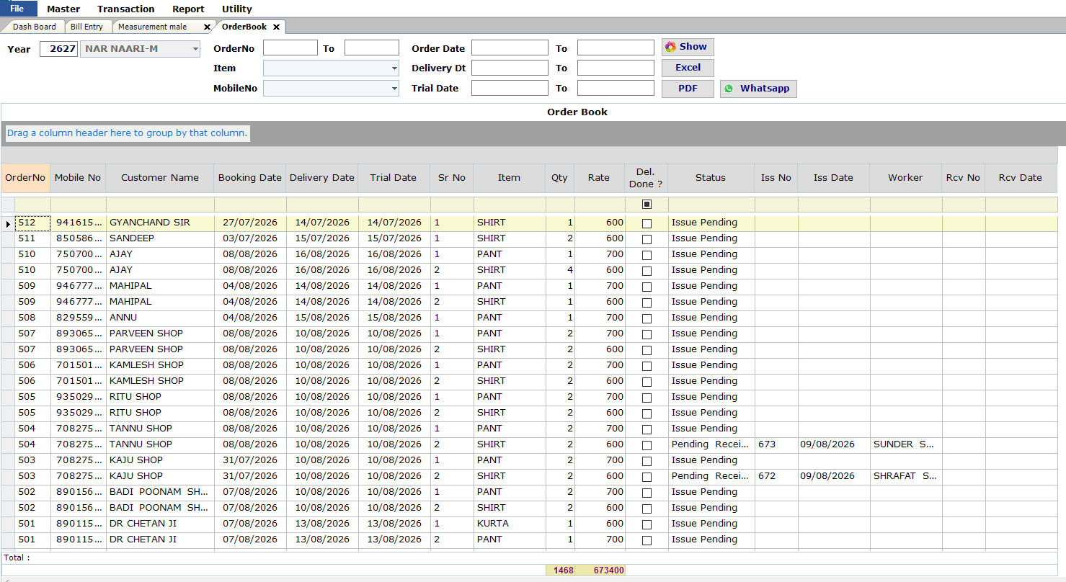Sort by the OrderNo column header
The image size is (1066, 582).
coord(25,178)
